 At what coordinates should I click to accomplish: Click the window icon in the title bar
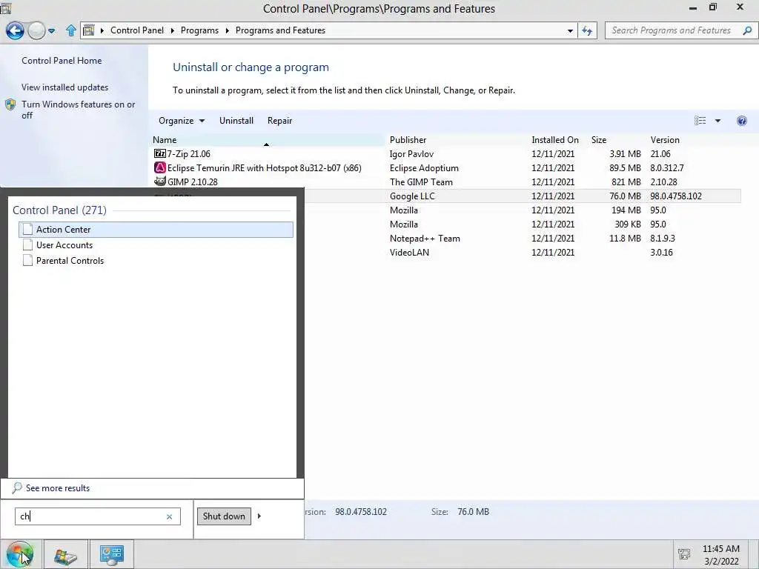point(6,7)
